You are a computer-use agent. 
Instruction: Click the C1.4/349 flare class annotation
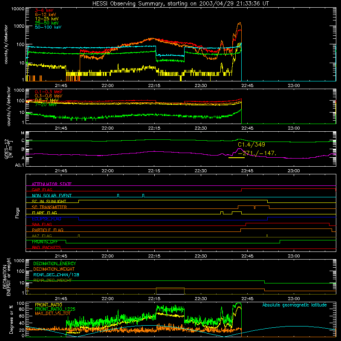(x=251, y=144)
